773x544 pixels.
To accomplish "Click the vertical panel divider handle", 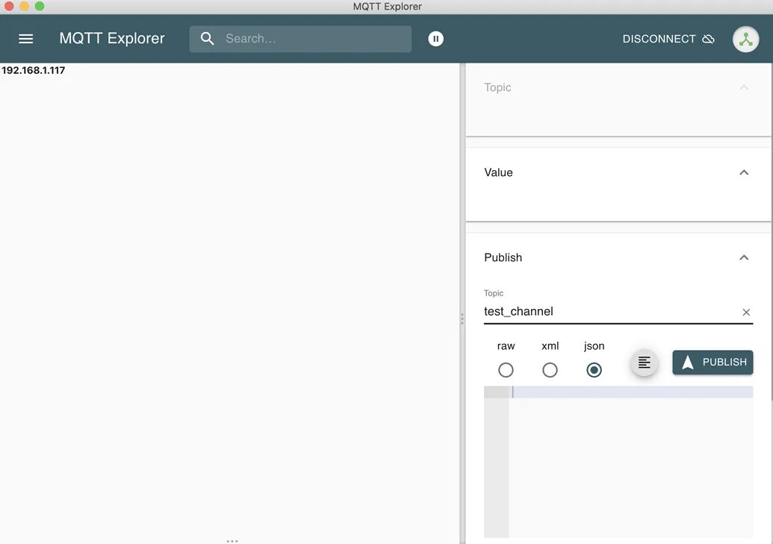I will click(x=462, y=319).
